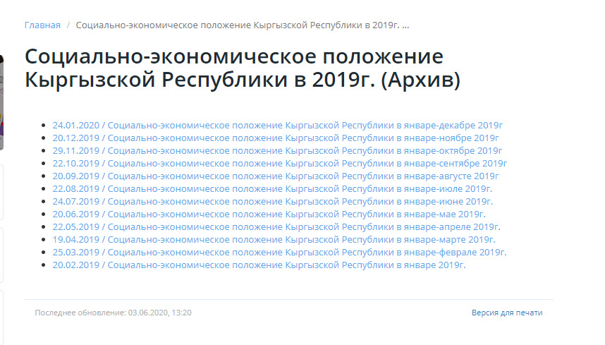Open report dated 24.07.2019 for январе-июне 2019г

pyautogui.click(x=273, y=202)
